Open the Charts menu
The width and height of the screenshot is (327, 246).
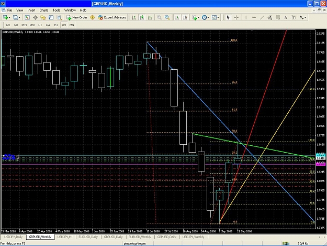point(44,10)
